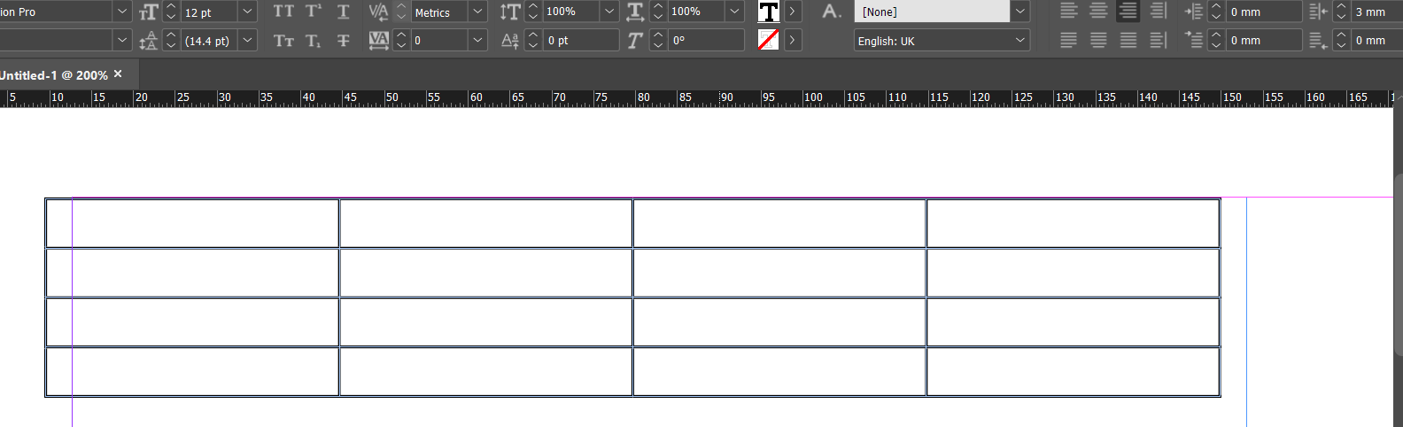Click the first line indent 0 mm field
The height and width of the screenshot is (427, 1403).
click(x=1264, y=41)
